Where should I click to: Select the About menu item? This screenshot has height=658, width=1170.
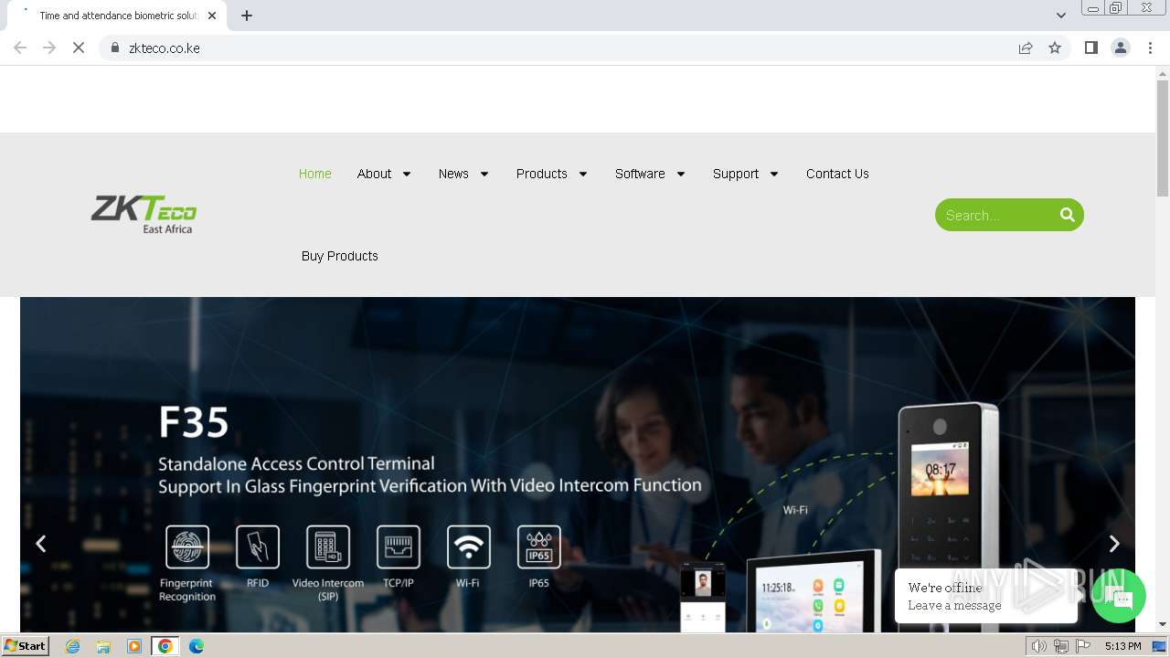[x=374, y=174]
